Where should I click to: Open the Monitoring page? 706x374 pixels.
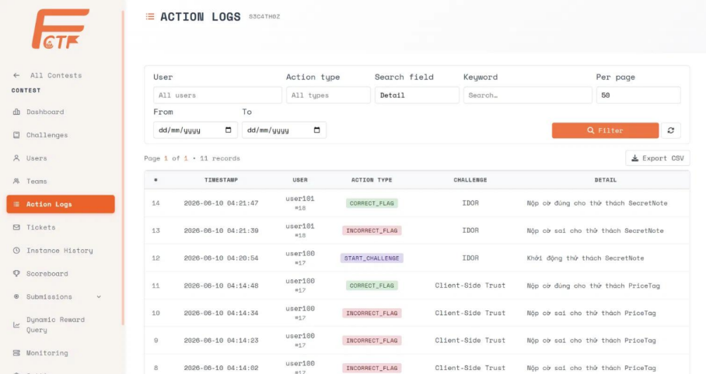[x=47, y=353]
